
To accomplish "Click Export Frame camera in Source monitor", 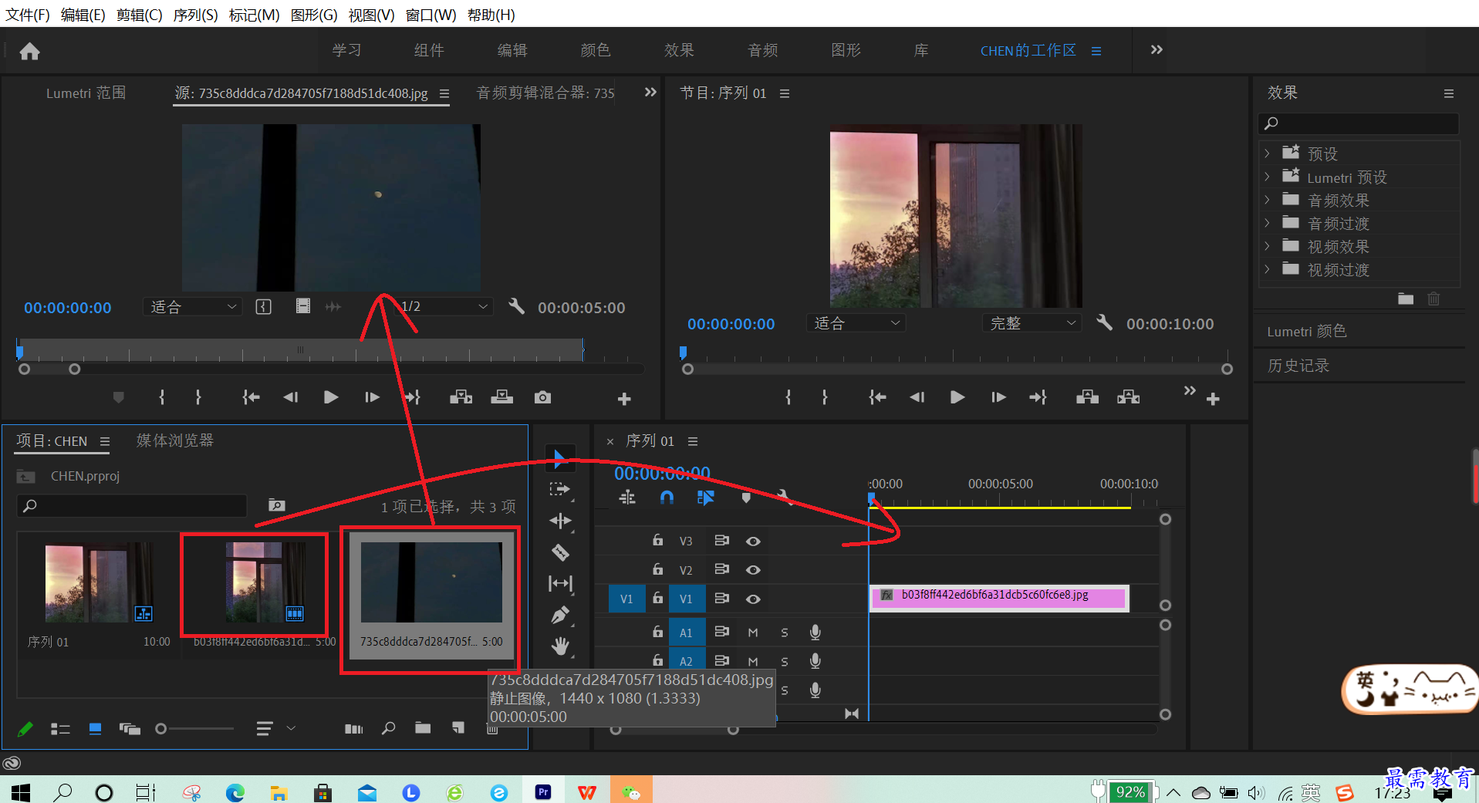I will [542, 397].
